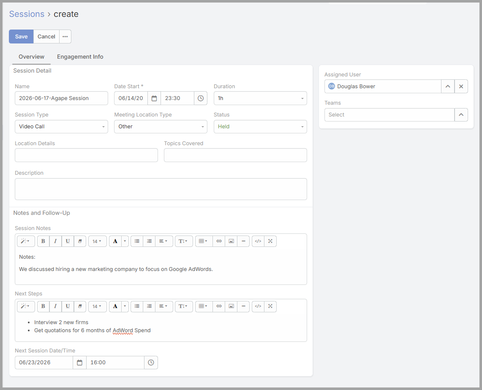Image resolution: width=482 pixels, height=390 pixels.
Task: Open line height menu in Session Notes
Action: pyautogui.click(x=184, y=241)
